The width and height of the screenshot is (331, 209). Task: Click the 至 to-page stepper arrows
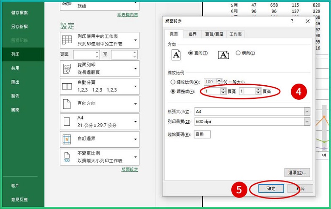click(x=134, y=54)
